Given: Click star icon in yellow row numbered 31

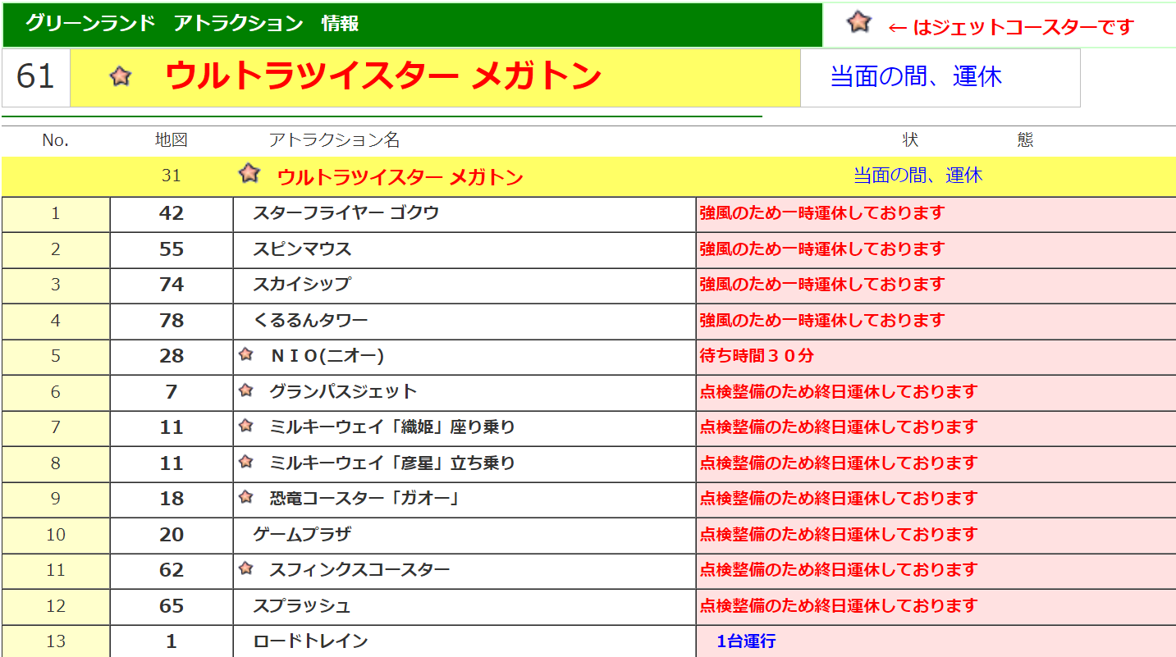Looking at the screenshot, I should pos(249,173).
